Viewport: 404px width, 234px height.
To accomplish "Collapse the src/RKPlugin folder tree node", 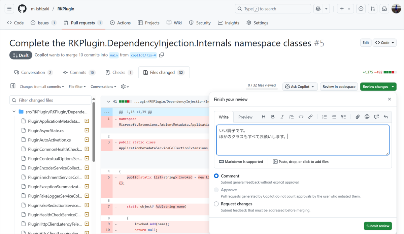I will click(14, 112).
